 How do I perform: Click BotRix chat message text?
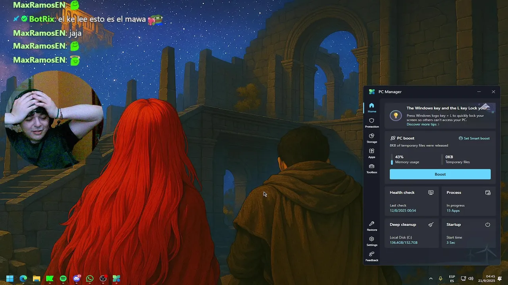102,19
